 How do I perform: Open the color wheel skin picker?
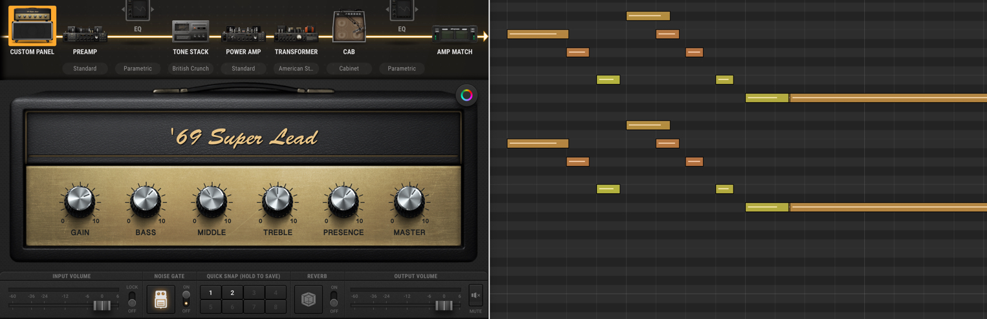(466, 96)
